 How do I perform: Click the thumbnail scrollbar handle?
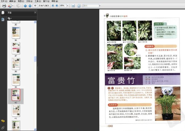click(x=35, y=59)
